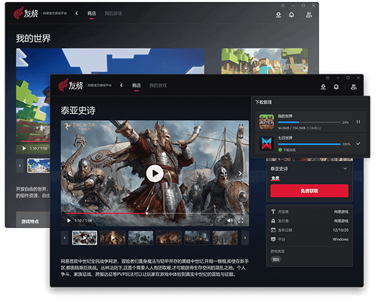Click the notification bell in the front window
Image resolution: width=389 pixels, height=302 pixels.
tap(336, 86)
